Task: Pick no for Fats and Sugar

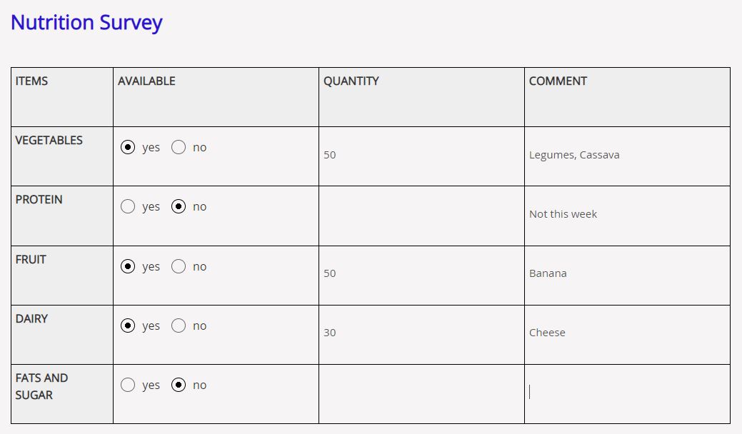Action: click(x=179, y=385)
